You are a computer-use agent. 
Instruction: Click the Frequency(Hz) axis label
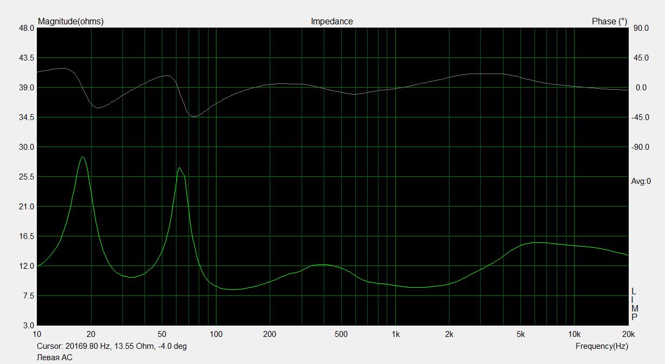click(602, 346)
